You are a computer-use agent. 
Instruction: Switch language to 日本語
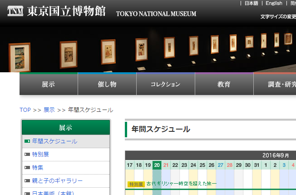[251, 3]
